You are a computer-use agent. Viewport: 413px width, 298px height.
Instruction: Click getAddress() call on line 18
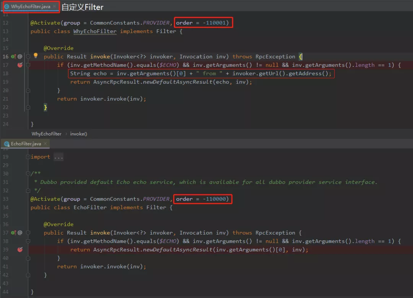[x=308, y=73]
